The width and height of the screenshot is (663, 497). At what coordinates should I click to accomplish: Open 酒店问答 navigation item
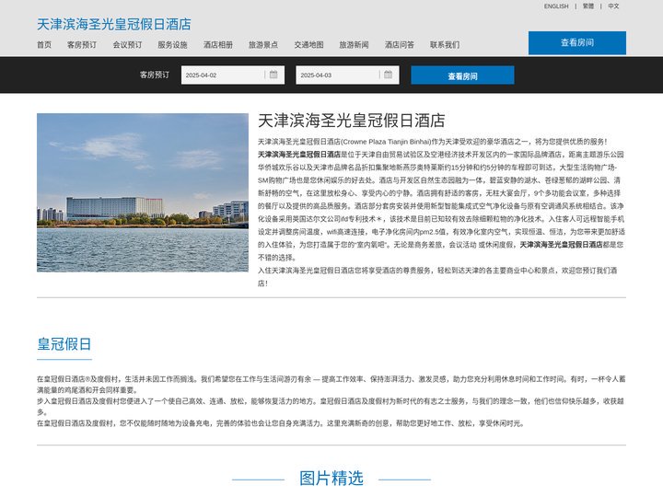(400, 45)
